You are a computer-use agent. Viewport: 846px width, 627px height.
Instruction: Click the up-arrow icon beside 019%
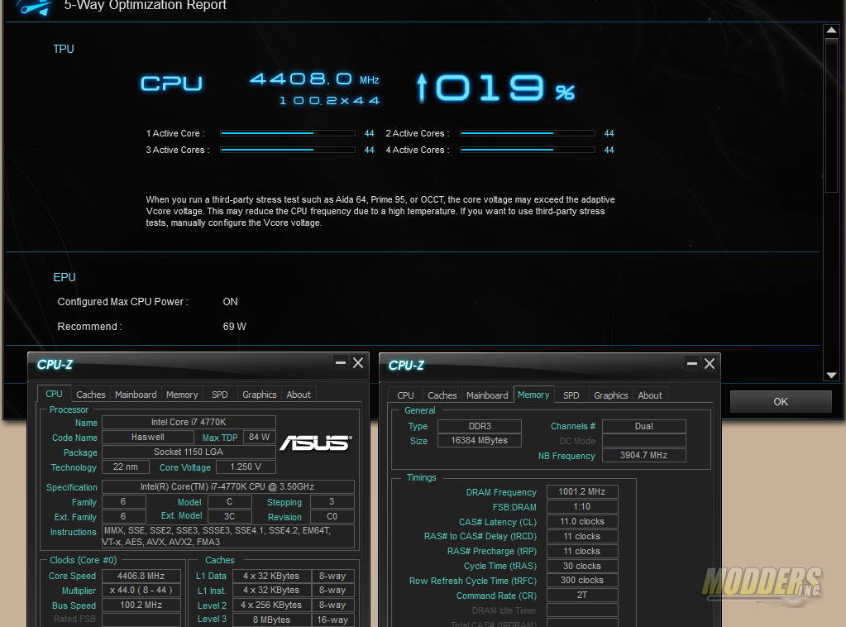pos(422,89)
